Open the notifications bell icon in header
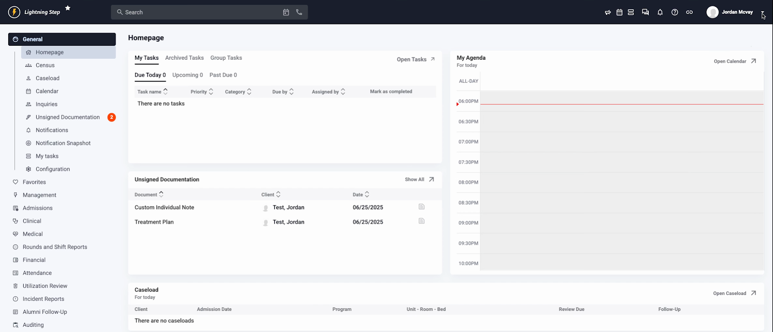Screen dimensions: 773x332 pyautogui.click(x=660, y=12)
